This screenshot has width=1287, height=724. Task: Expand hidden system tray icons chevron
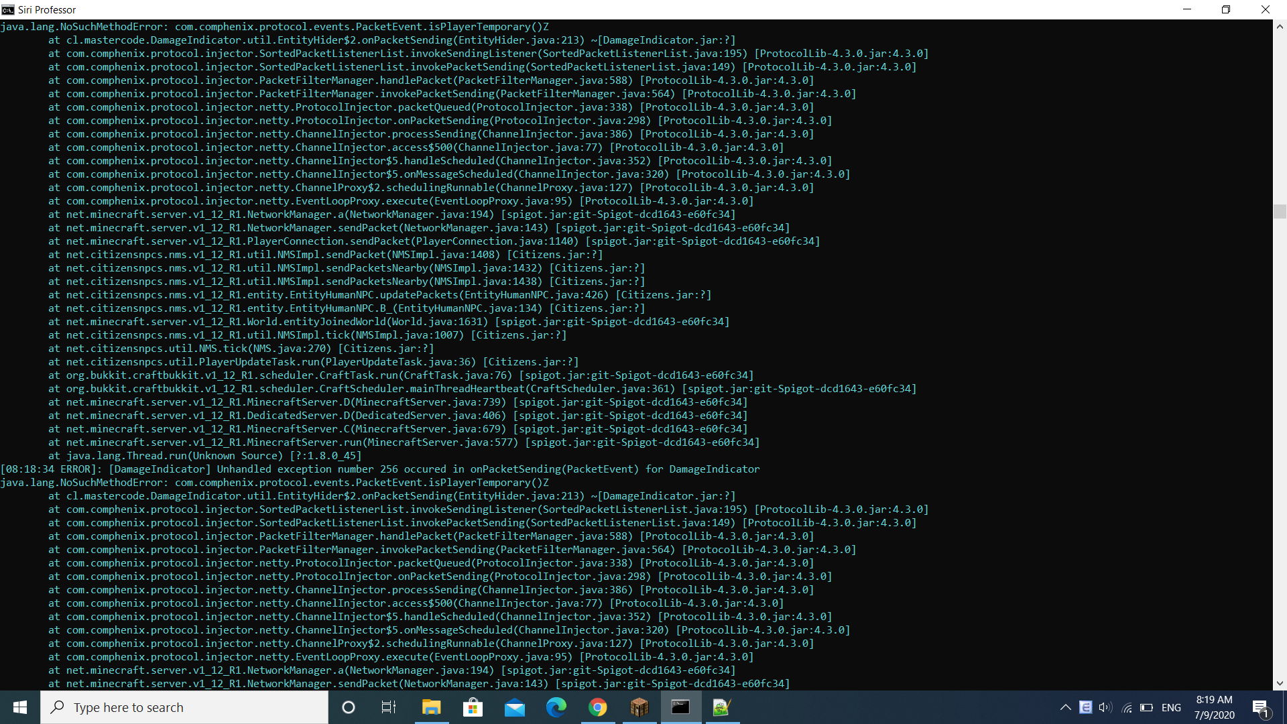(x=1065, y=707)
